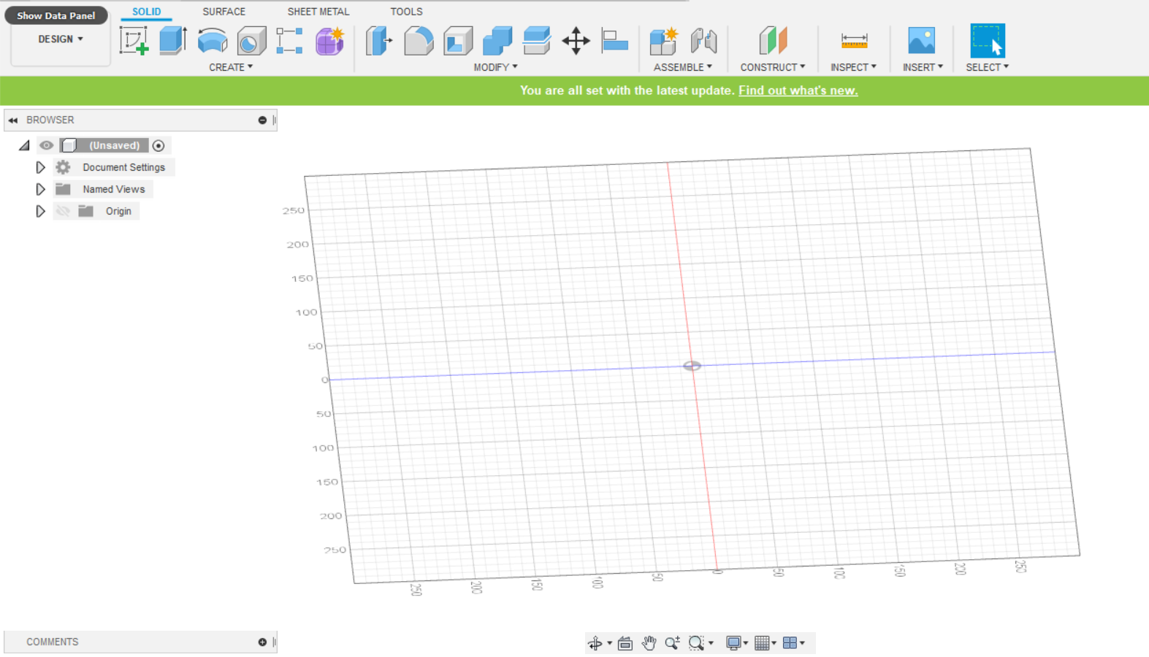
Task: Collapse the Browser panel with double arrows
Action: (x=13, y=120)
